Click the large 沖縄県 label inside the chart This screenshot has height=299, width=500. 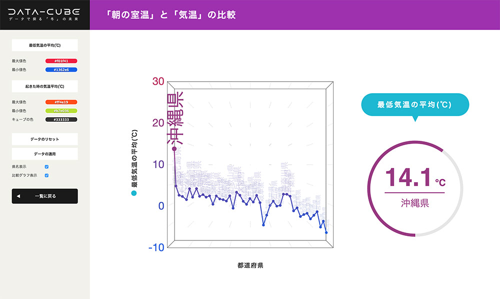175,118
